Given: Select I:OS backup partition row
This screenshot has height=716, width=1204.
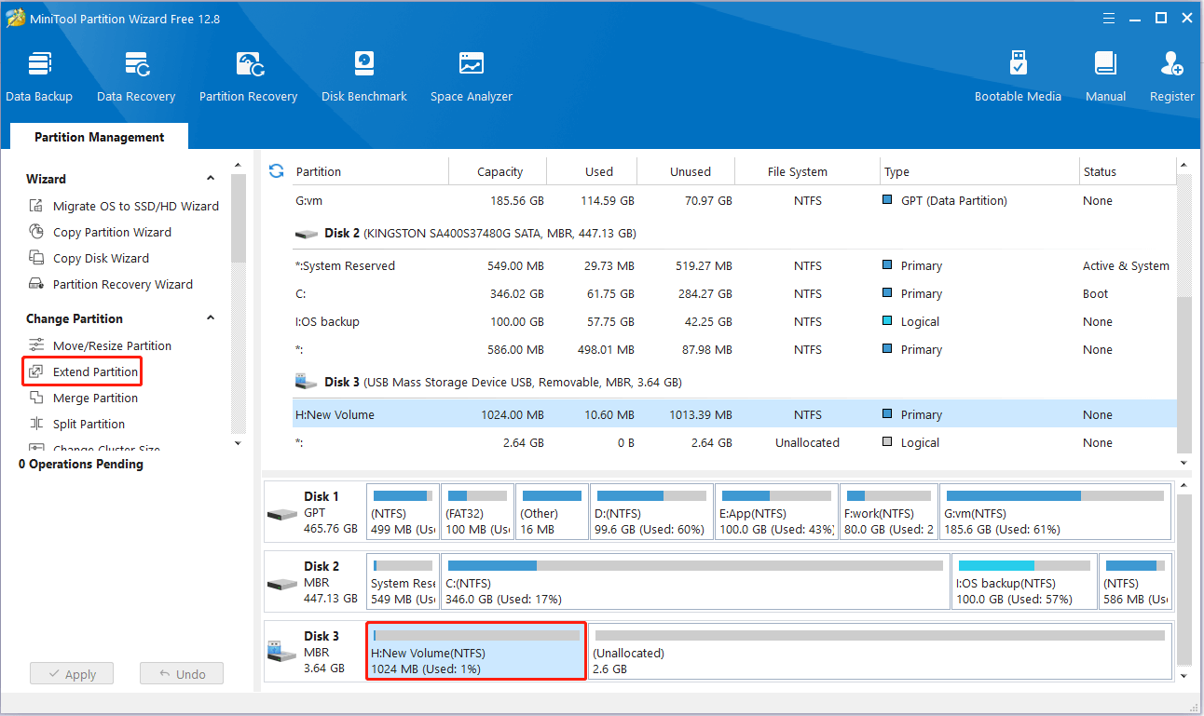Looking at the screenshot, I should tap(734, 321).
